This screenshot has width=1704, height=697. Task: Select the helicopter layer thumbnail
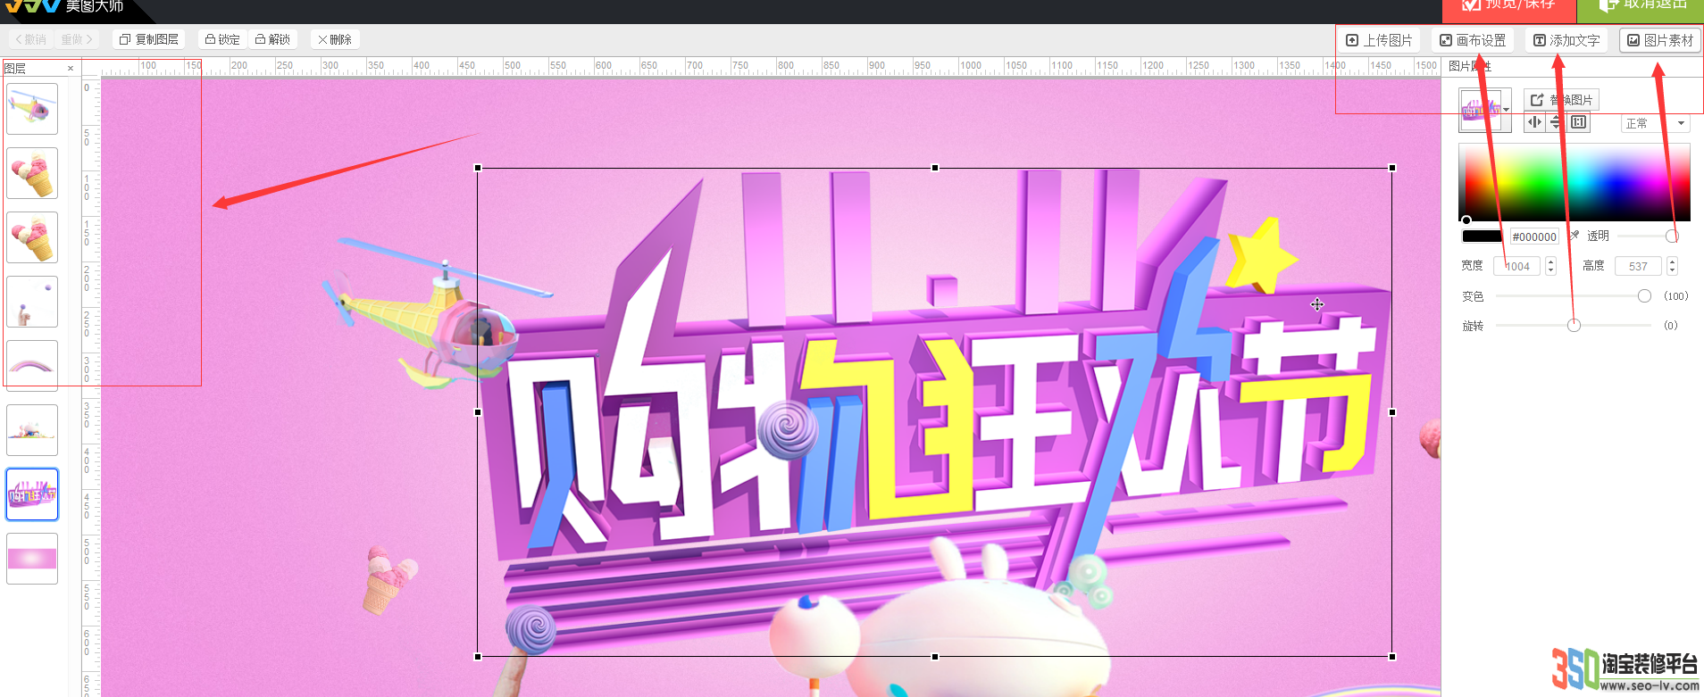[x=32, y=109]
